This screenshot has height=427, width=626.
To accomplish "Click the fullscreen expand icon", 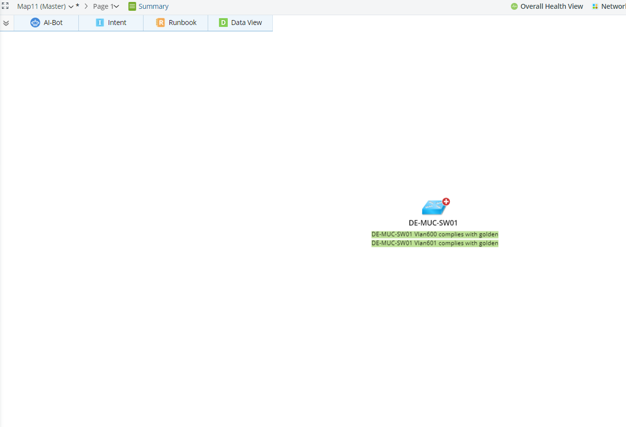I will point(5,6).
